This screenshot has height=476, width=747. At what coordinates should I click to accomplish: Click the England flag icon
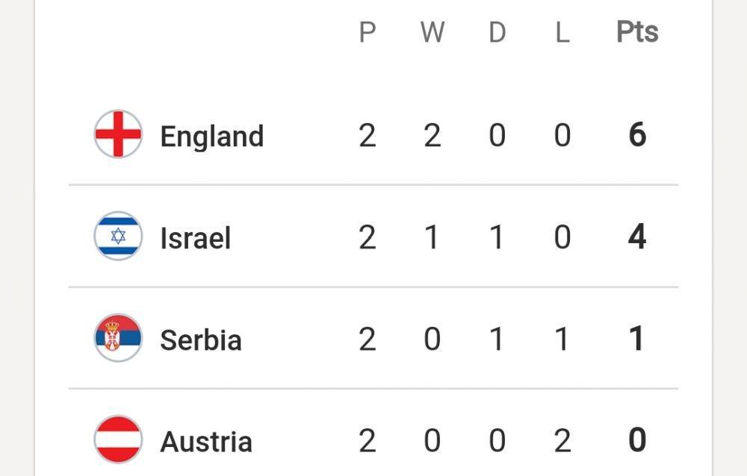pos(118,134)
